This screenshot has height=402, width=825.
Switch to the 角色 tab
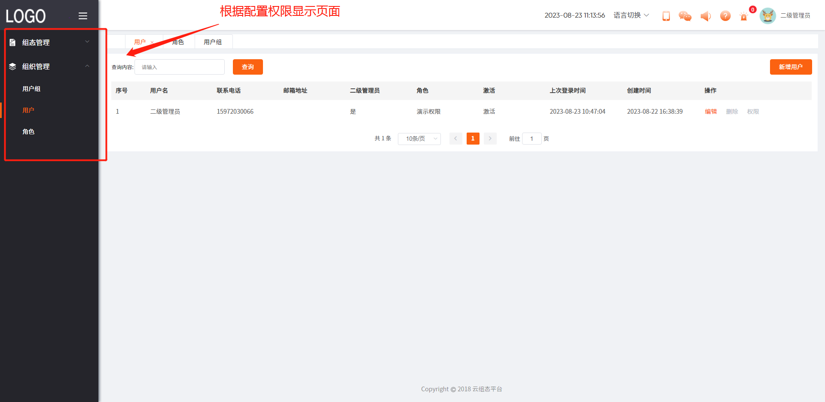[x=178, y=42]
